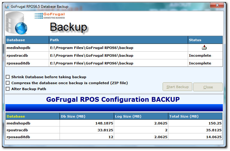Click the medishopdb backup path cell

(x=118, y=48)
